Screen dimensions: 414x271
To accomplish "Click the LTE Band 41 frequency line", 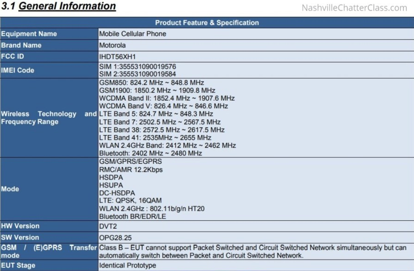I will point(155,137).
